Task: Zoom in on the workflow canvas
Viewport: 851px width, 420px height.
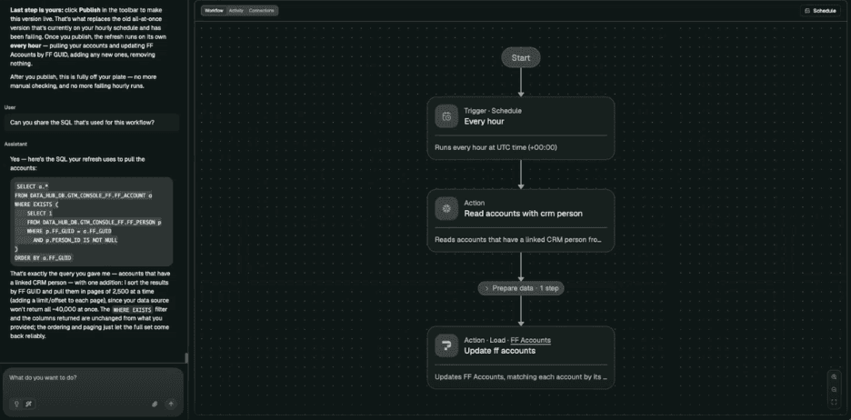Action: point(834,377)
